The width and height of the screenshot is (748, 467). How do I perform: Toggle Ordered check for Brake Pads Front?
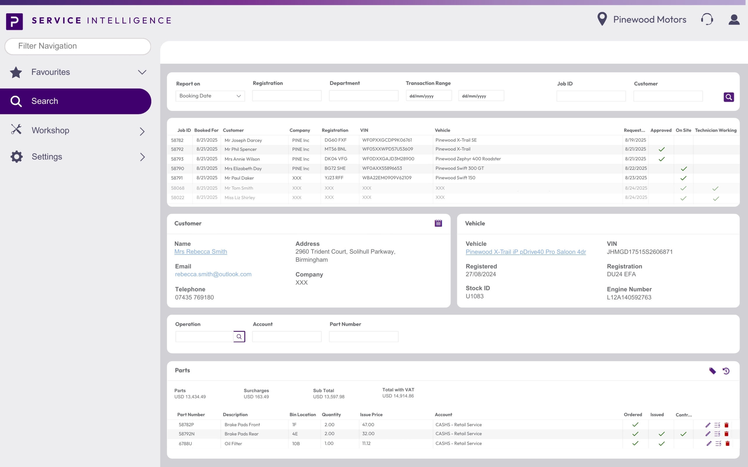pos(635,424)
